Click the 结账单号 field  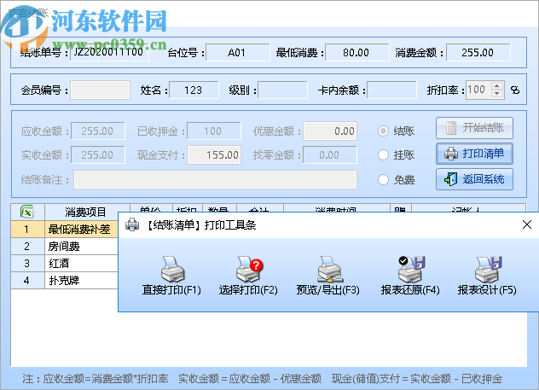click(x=109, y=52)
